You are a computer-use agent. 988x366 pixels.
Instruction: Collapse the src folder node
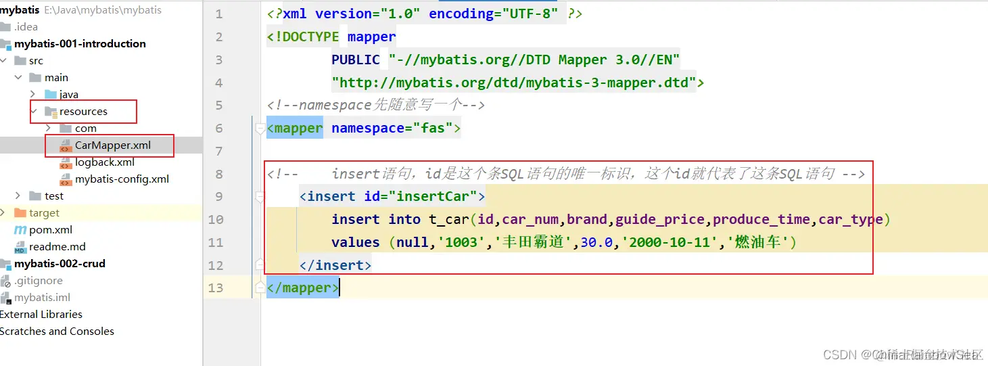[x=4, y=61]
